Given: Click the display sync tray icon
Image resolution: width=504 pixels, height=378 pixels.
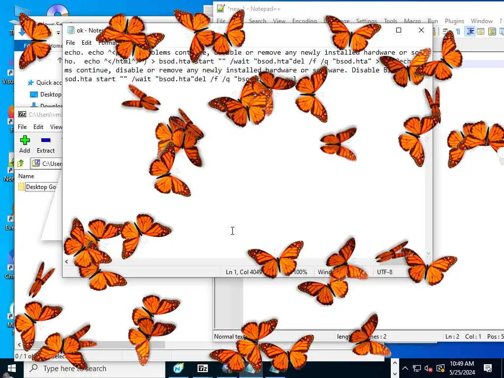Looking at the screenshot, I should click(x=441, y=368).
